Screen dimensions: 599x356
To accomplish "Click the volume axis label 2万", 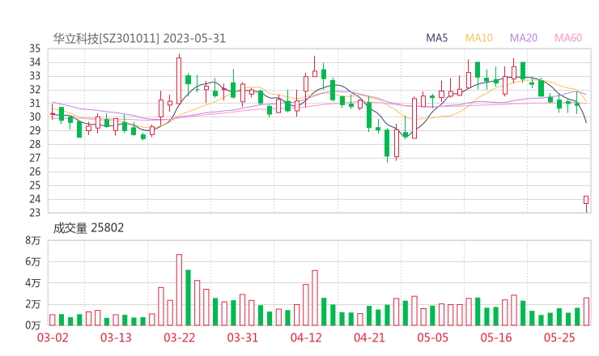I will pos(33,304).
